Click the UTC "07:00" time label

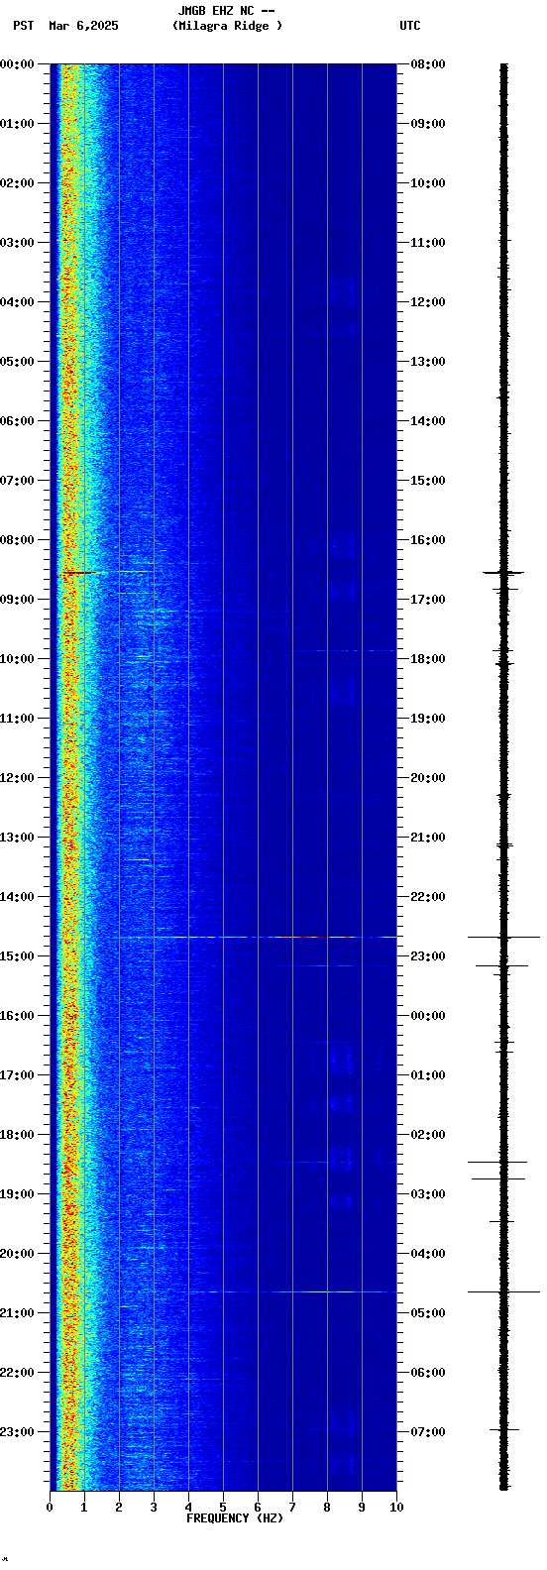click(428, 1432)
